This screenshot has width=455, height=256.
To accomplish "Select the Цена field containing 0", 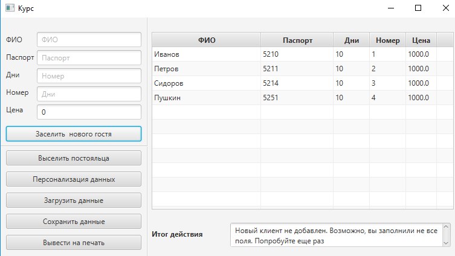I will click(x=89, y=112).
